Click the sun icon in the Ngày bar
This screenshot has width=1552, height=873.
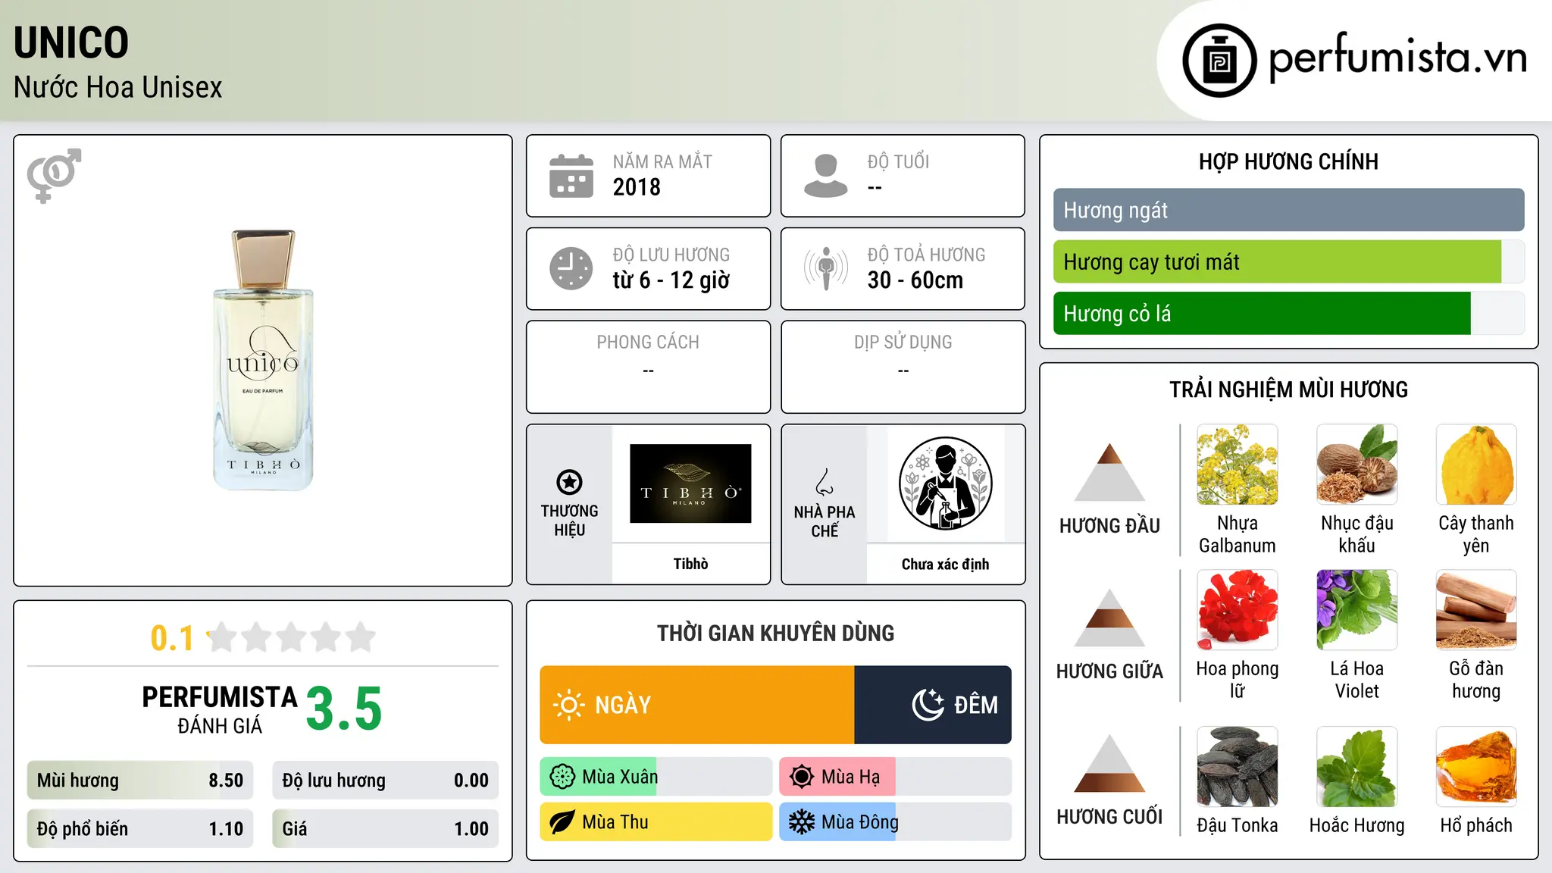click(x=568, y=705)
